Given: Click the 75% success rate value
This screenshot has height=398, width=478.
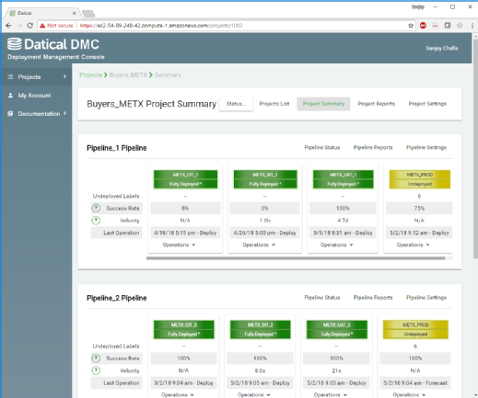Looking at the screenshot, I should coord(419,208).
